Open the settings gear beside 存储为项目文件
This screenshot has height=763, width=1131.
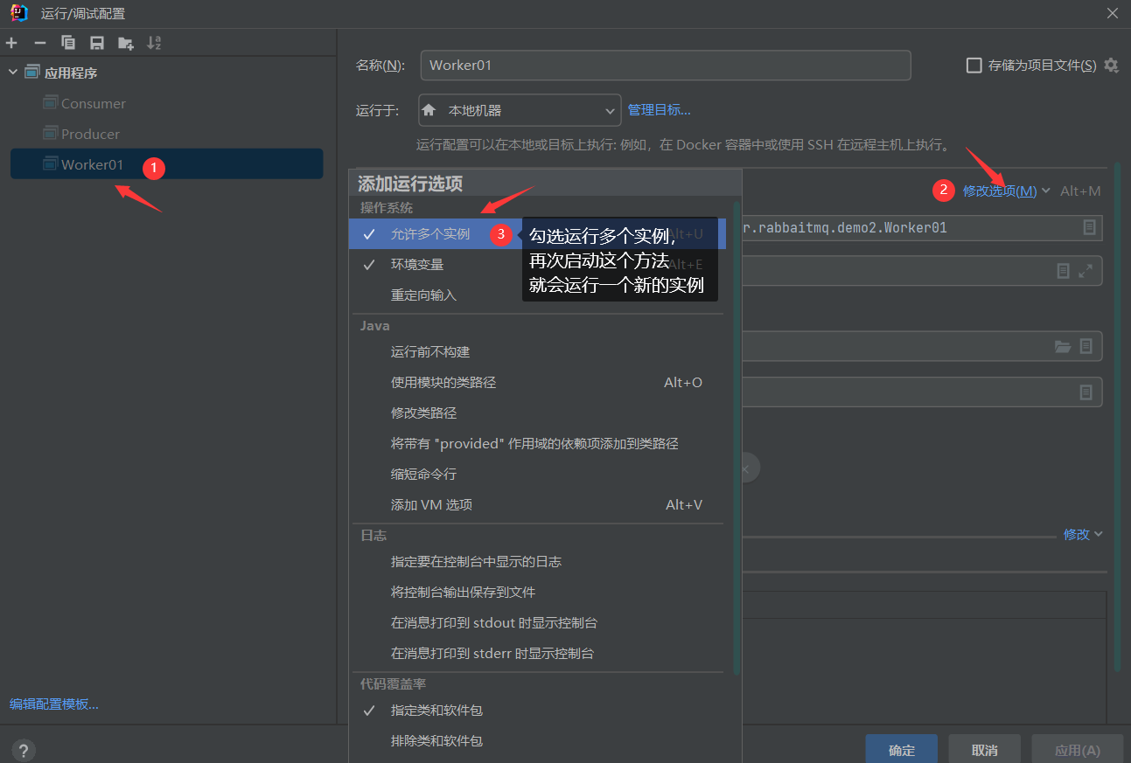(x=1111, y=66)
